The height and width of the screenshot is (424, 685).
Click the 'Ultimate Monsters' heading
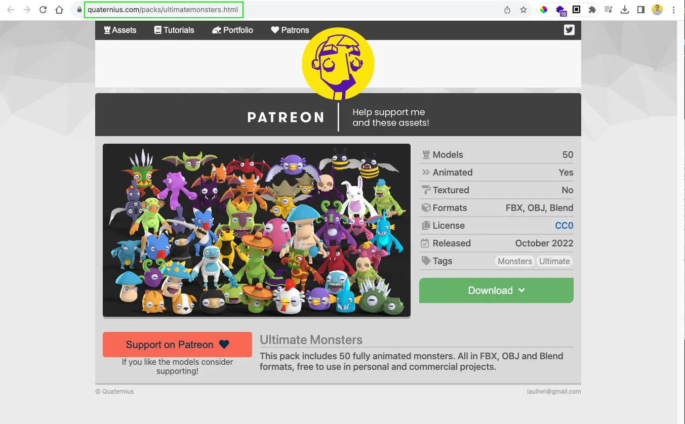tap(311, 340)
